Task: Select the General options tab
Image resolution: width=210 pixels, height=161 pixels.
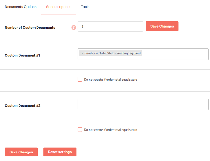Action: pos(59,7)
